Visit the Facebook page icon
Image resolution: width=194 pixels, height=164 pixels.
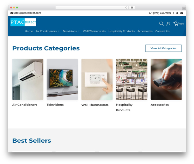173,13
